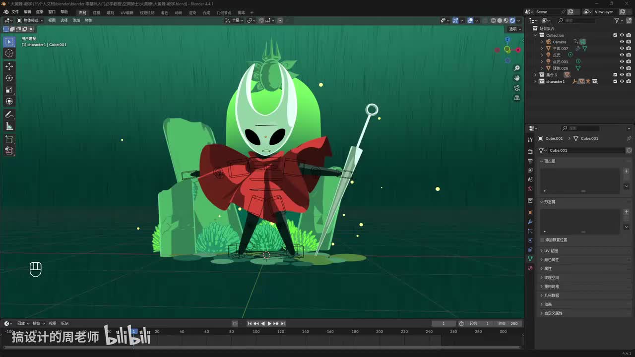Open the Material properties tab

[530, 268]
